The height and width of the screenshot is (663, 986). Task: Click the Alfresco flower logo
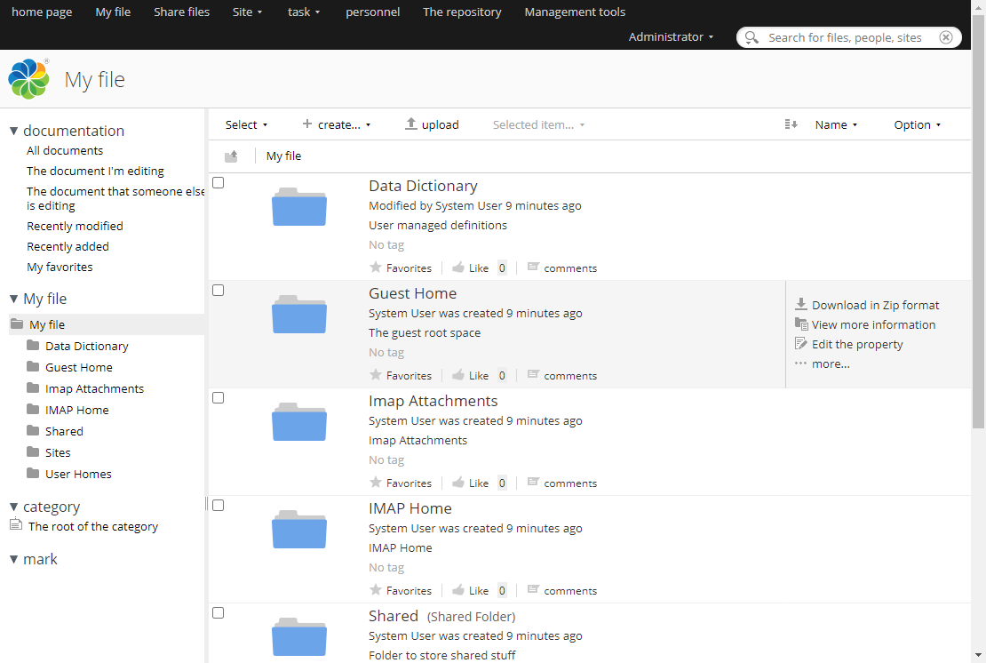pyautogui.click(x=28, y=78)
